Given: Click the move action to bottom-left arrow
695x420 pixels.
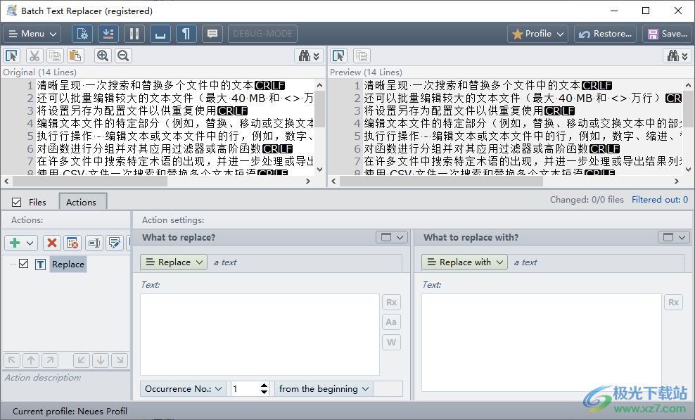Looking at the screenshot, I should coord(81,360).
